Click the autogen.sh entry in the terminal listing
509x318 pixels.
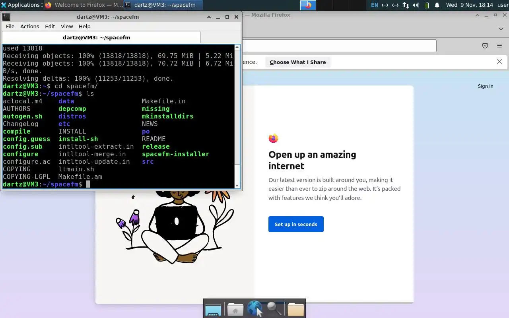[22, 116]
